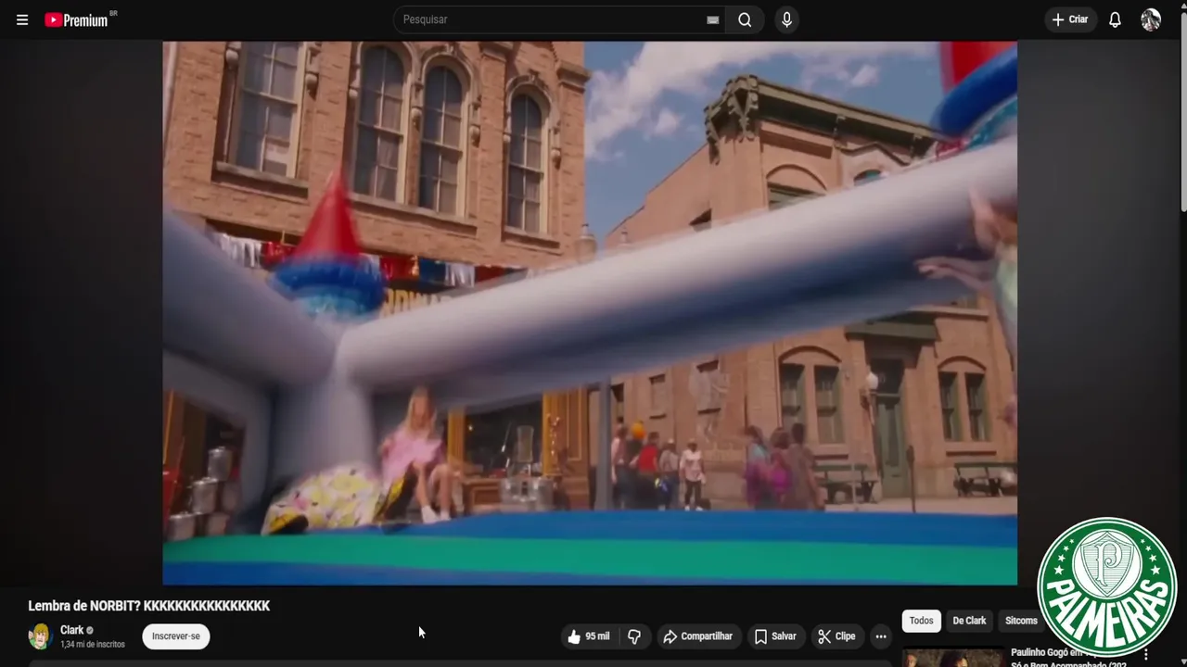The width and height of the screenshot is (1187, 667).
Task: Click the Compartilhar share button
Action: point(697,636)
